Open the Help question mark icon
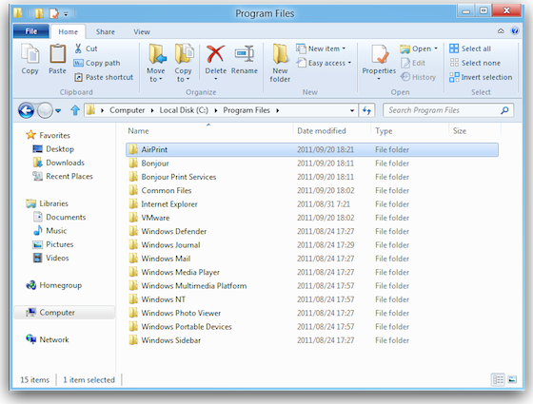This screenshot has height=404, width=533. [515, 30]
